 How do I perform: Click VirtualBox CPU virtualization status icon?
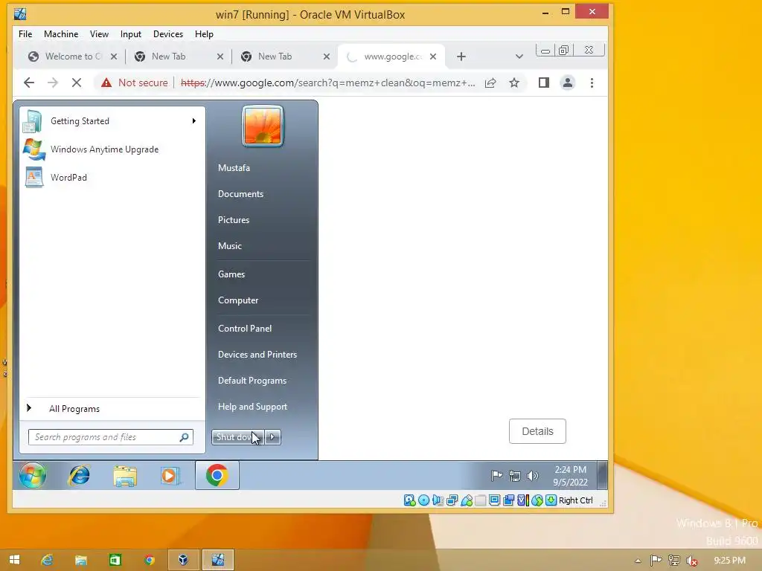pyautogui.click(x=523, y=500)
